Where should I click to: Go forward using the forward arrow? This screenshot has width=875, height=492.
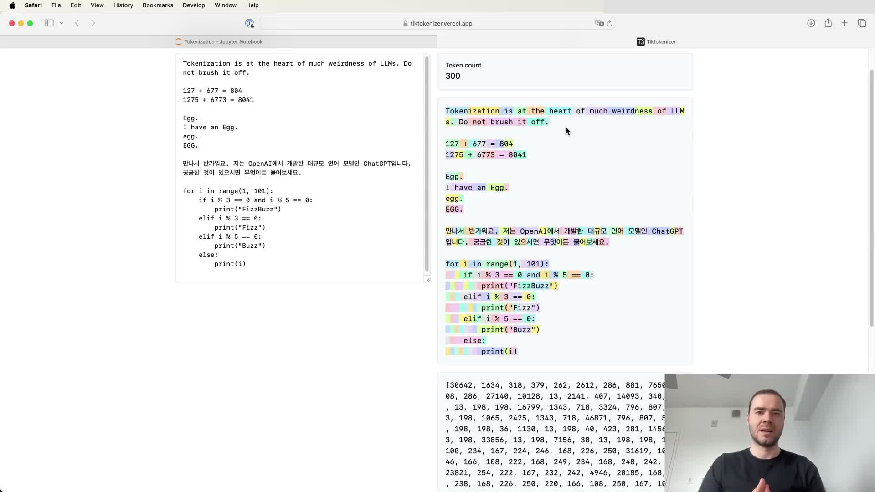tap(93, 23)
